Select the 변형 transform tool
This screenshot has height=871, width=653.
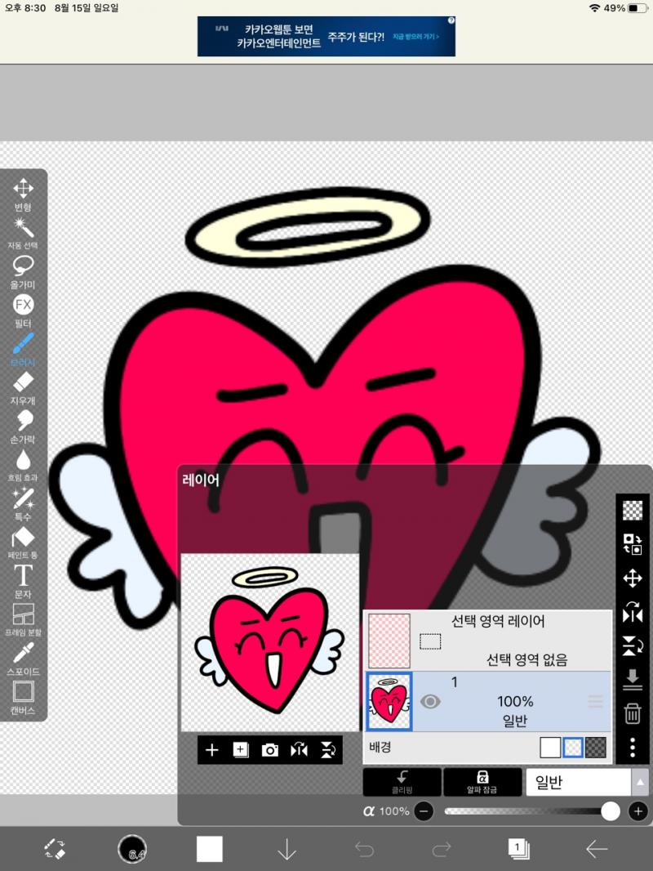pos(23,195)
